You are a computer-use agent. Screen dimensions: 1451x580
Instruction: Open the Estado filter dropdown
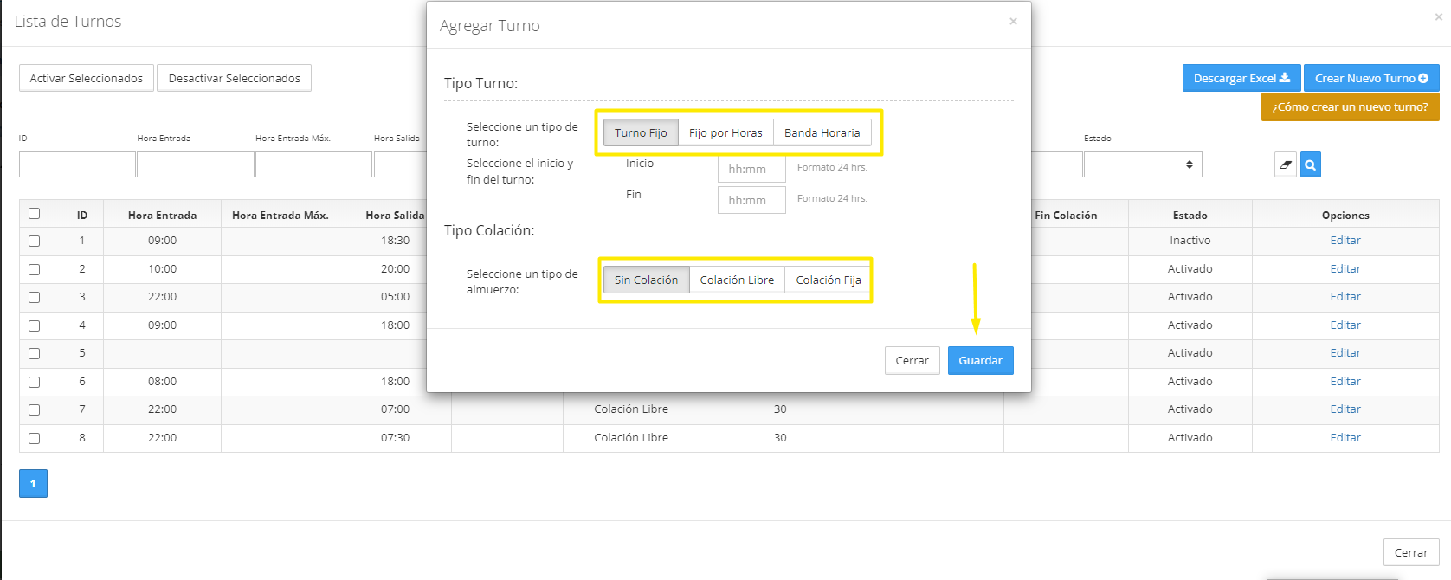pyautogui.click(x=1142, y=164)
